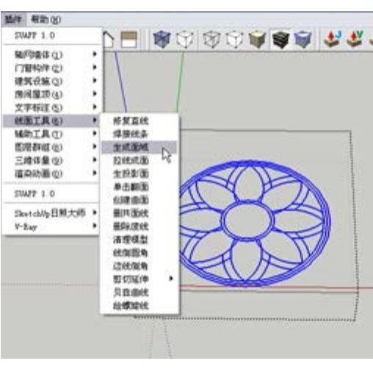Viewport: 373px width, 369px height.
Task: Select the monochrome blue cube icon
Action: (x=303, y=40)
